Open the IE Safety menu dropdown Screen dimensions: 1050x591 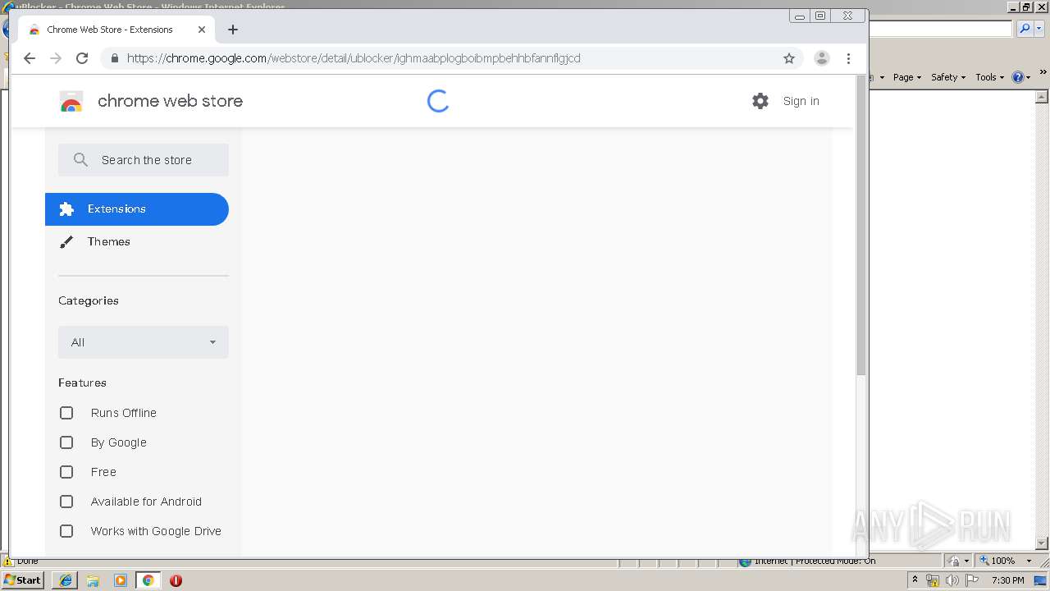(948, 77)
